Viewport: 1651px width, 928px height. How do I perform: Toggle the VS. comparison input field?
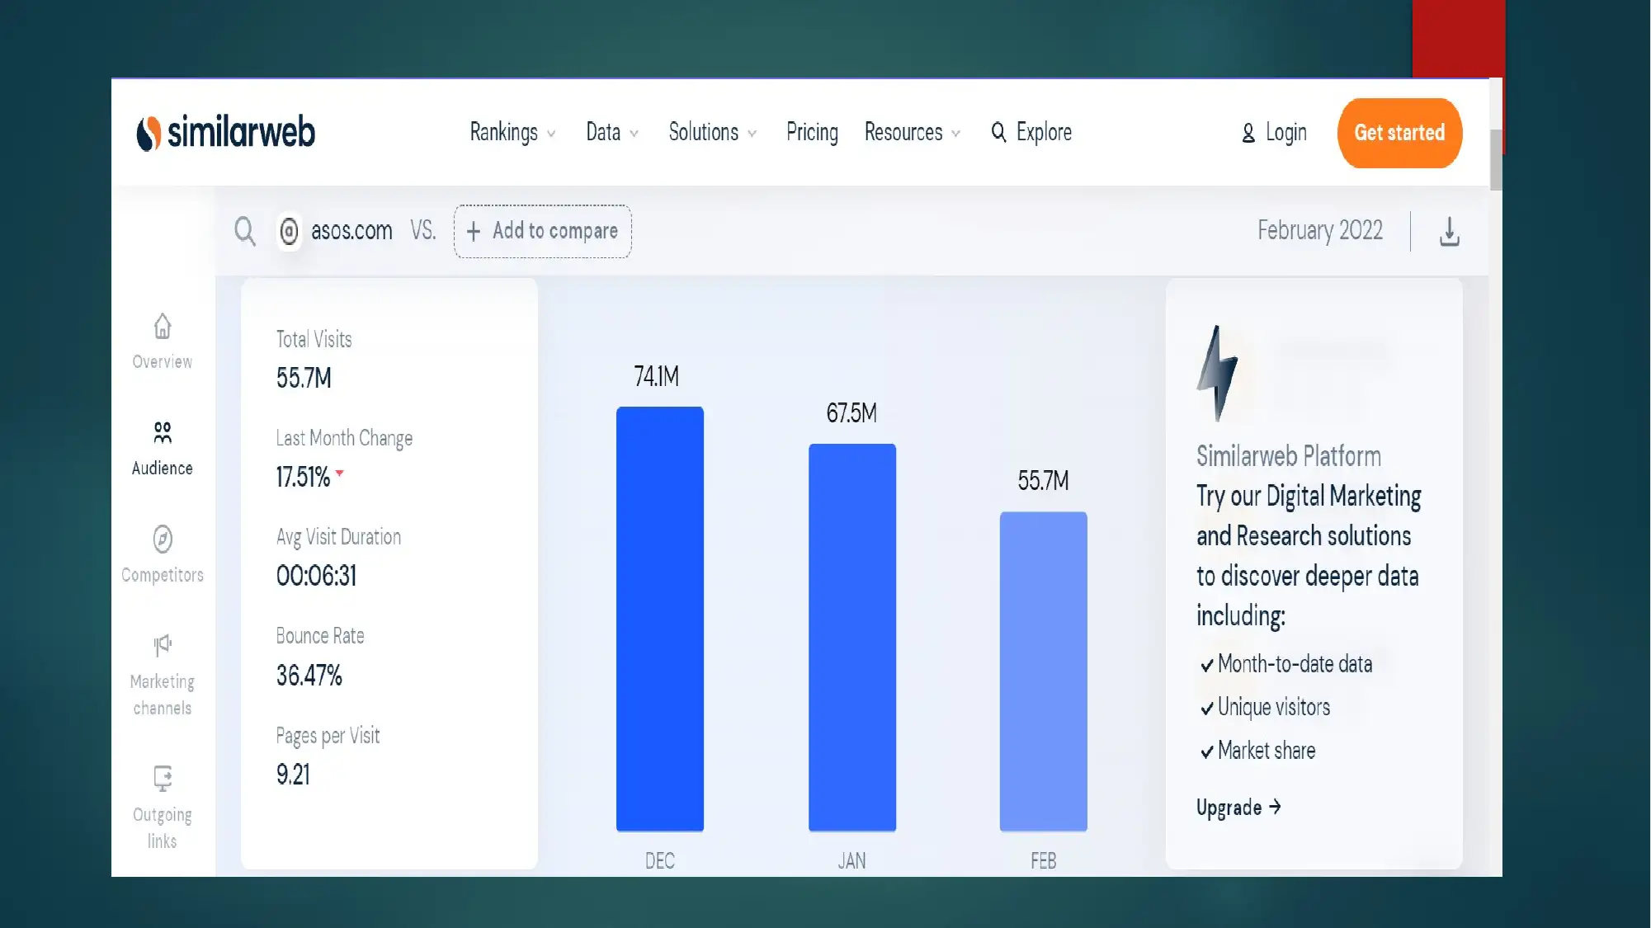(x=541, y=231)
